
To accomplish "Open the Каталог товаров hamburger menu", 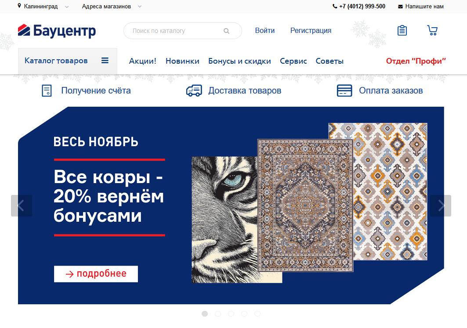I will coord(105,61).
